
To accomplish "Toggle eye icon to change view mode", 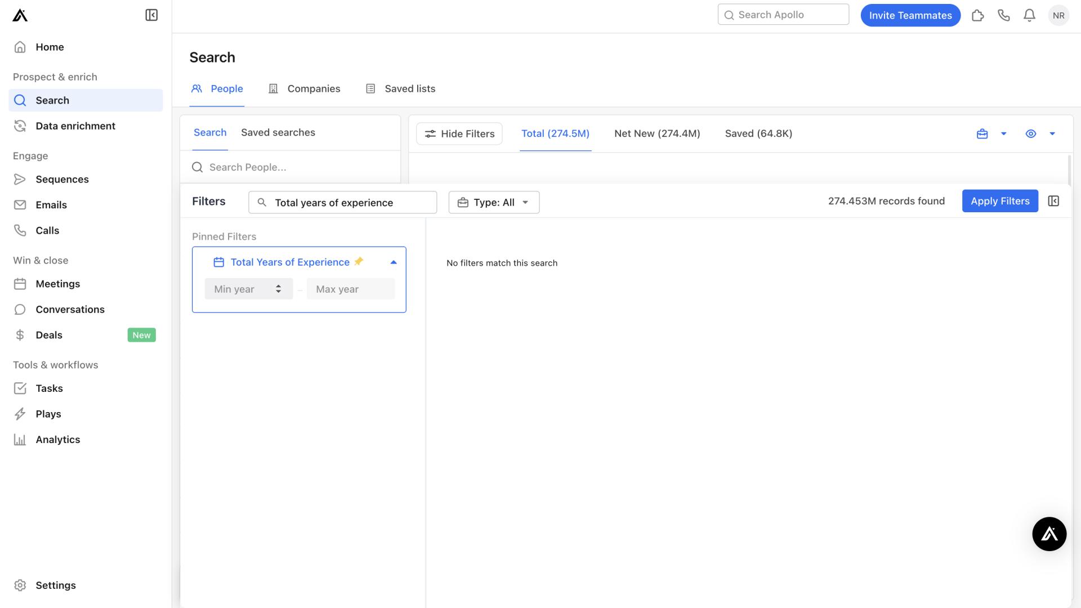I will pyautogui.click(x=1030, y=133).
